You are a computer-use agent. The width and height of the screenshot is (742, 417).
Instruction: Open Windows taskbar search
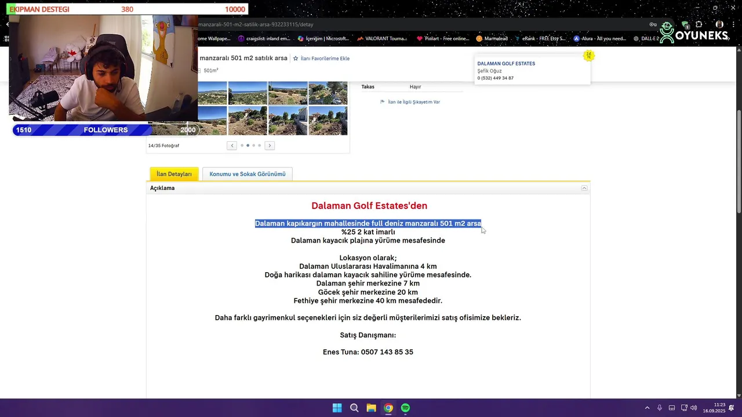coord(354,408)
